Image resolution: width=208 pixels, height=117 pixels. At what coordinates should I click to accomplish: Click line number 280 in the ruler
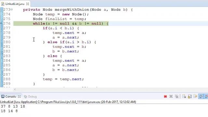point(7,42)
